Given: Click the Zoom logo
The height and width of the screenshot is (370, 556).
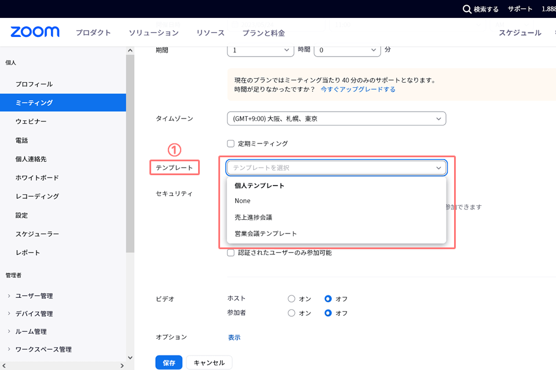Looking at the screenshot, I should (x=34, y=32).
